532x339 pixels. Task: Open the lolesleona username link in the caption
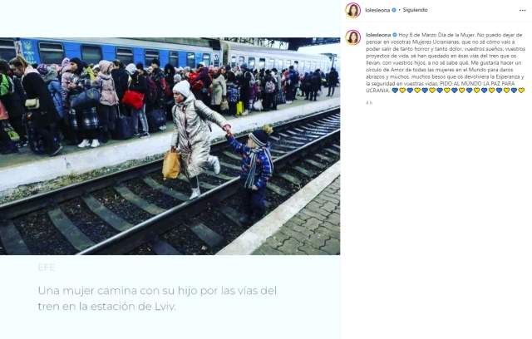378,35
